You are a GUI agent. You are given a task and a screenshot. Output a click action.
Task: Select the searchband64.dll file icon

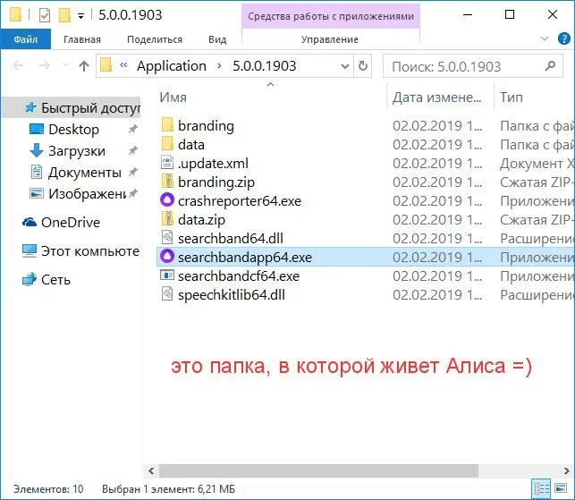pyautogui.click(x=167, y=238)
